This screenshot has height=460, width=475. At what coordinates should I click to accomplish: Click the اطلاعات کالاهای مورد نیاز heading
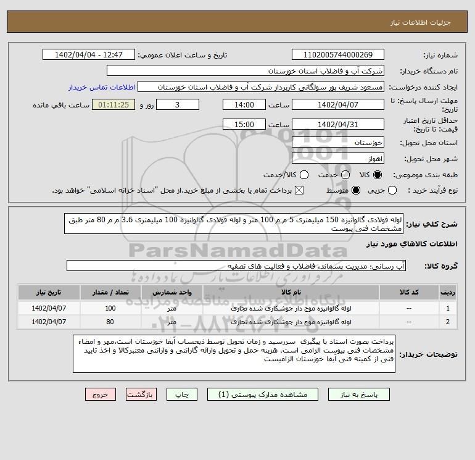point(411,244)
